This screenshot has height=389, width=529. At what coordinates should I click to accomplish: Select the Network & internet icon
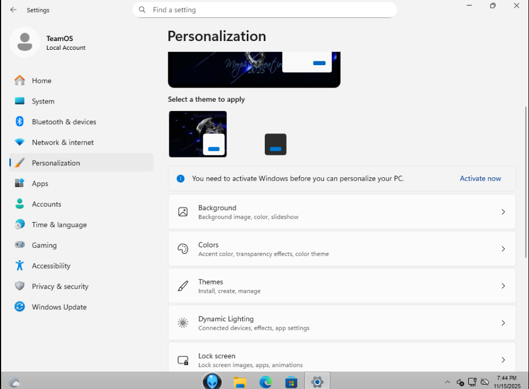coord(20,142)
